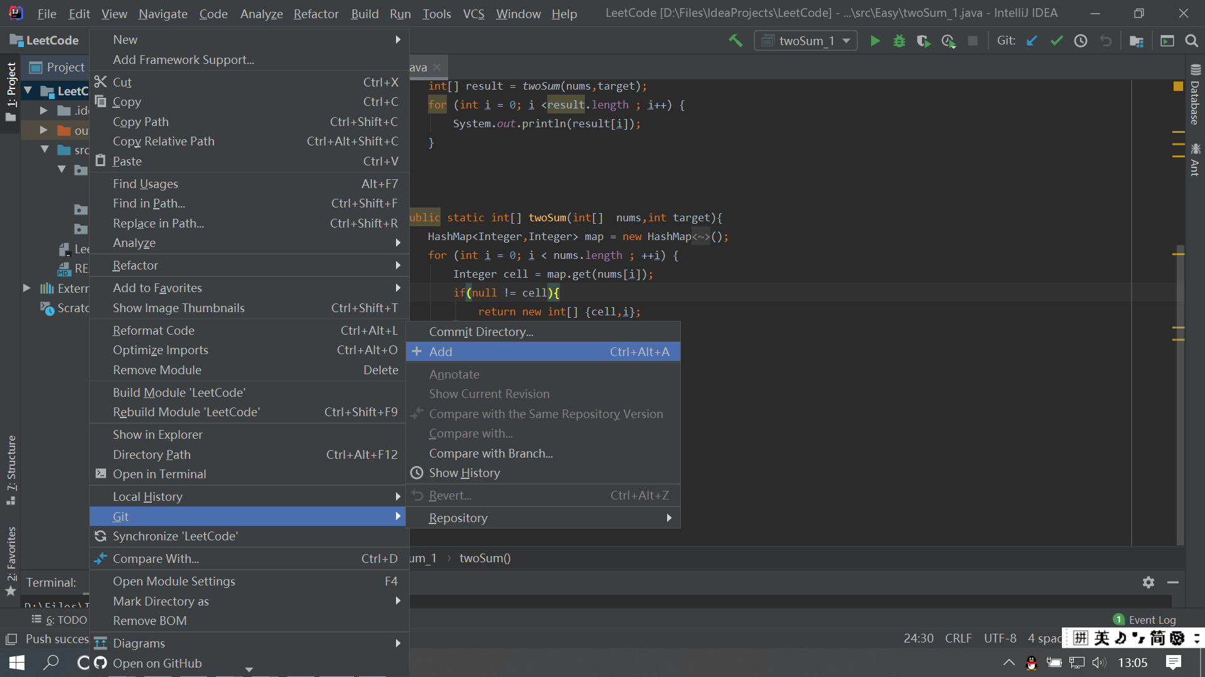Update project with Git blue arrow
The height and width of the screenshot is (677, 1205).
[1032, 41]
